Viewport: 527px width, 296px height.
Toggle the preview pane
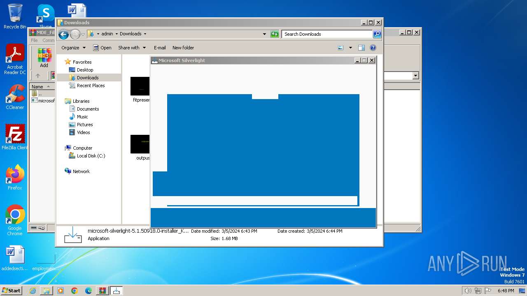361,48
